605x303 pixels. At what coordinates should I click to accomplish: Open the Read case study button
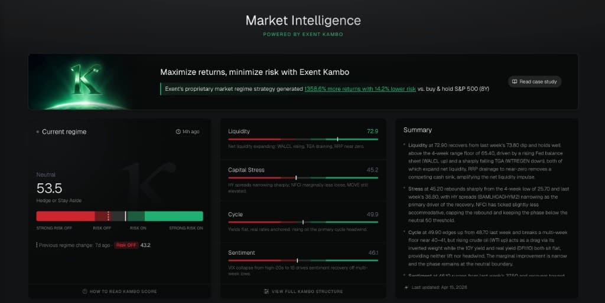(534, 81)
